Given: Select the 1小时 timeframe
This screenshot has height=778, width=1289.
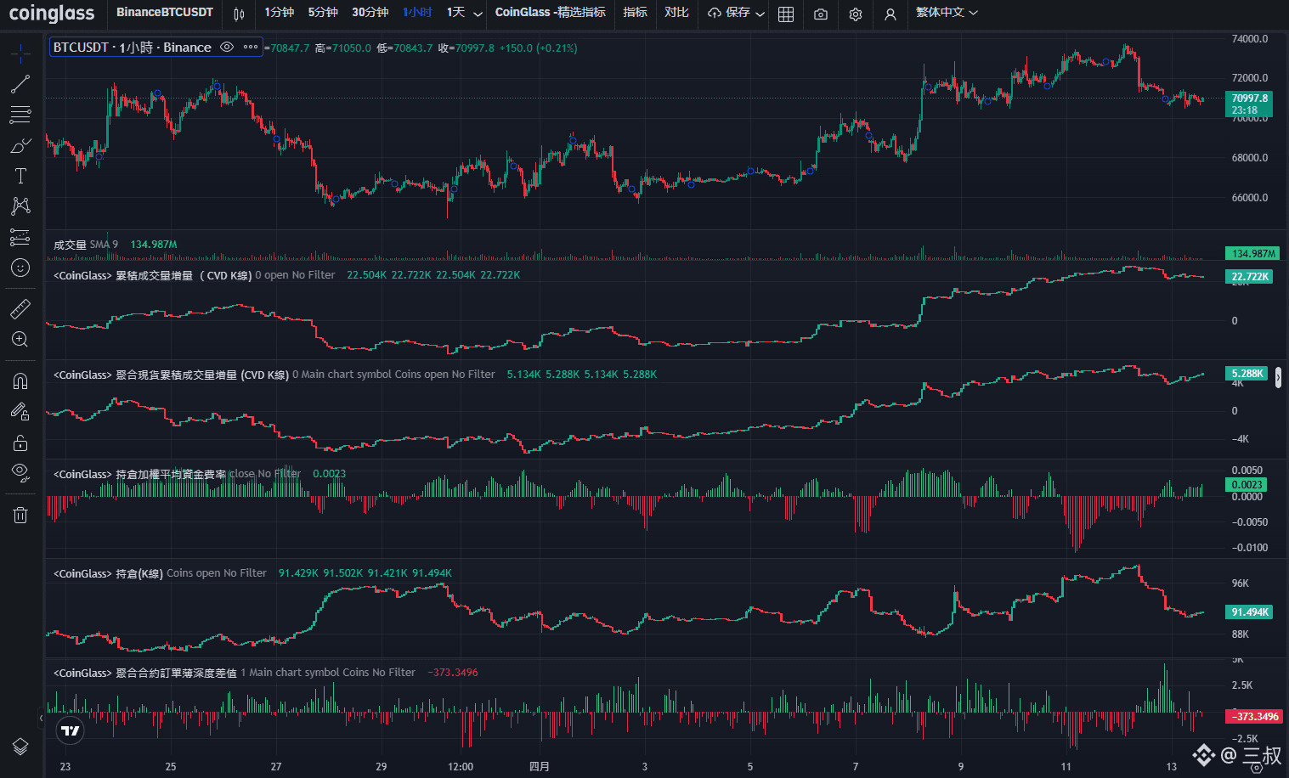Looking at the screenshot, I should click(417, 13).
